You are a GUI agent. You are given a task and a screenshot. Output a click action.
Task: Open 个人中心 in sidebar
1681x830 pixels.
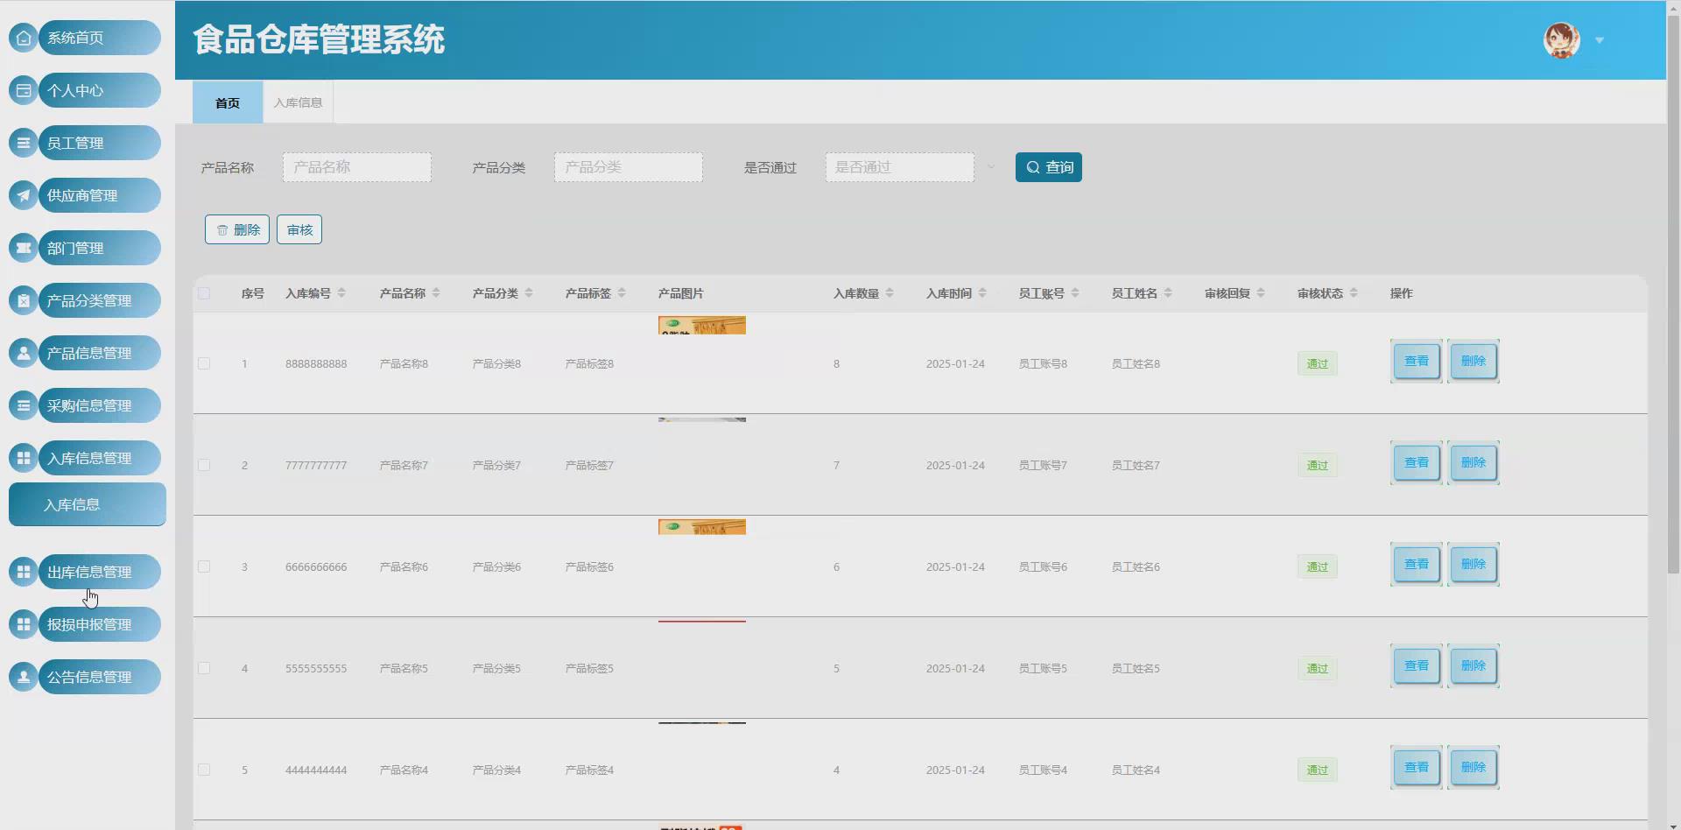[99, 90]
